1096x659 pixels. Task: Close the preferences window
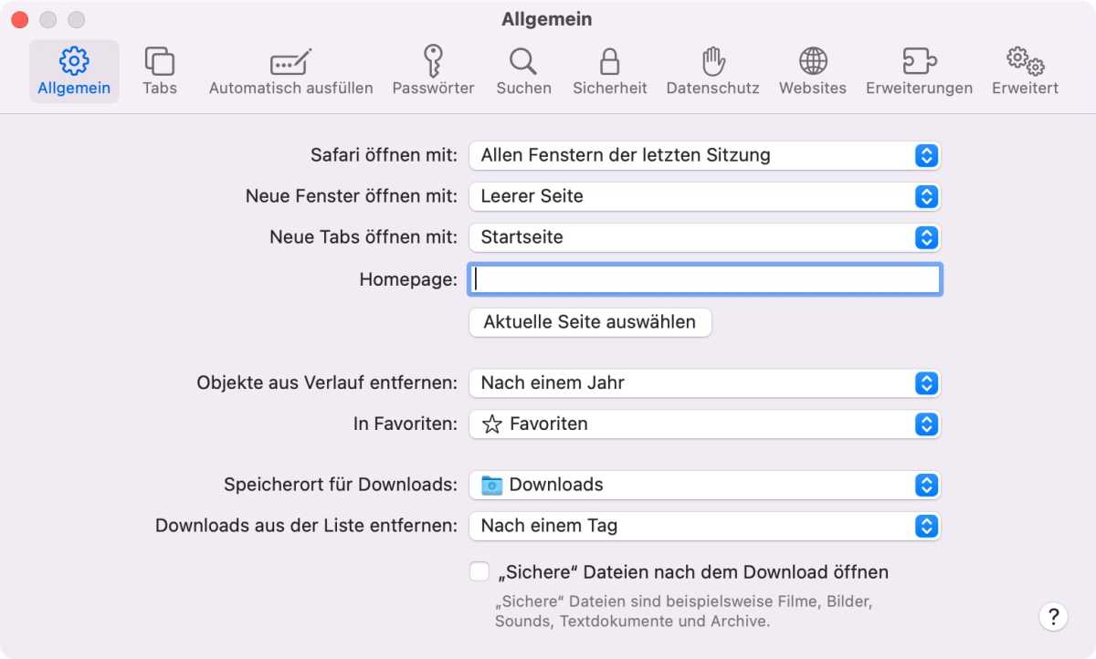tap(19, 19)
